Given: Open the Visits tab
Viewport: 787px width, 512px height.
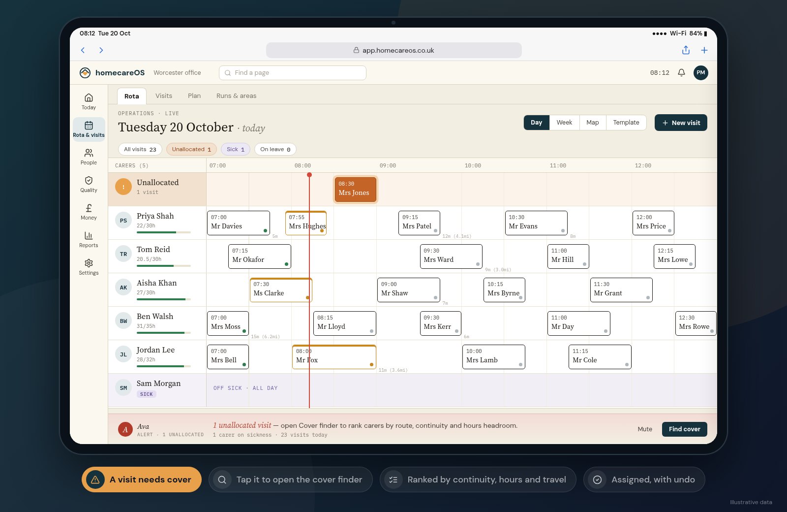Looking at the screenshot, I should pyautogui.click(x=164, y=96).
